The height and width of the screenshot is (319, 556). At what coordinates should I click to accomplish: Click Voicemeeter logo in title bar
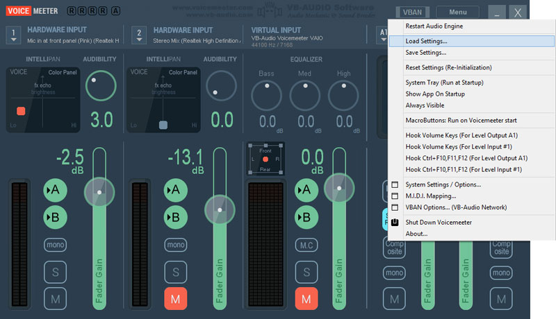coord(32,11)
